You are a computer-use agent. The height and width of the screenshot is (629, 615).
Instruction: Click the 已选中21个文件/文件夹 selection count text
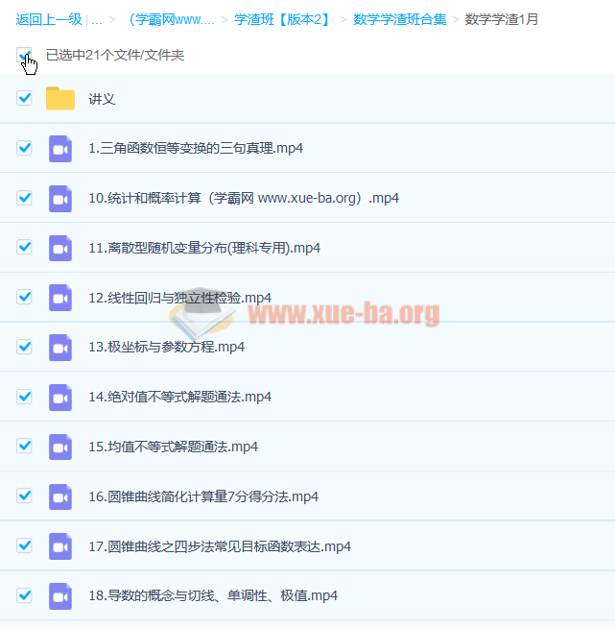(x=115, y=55)
